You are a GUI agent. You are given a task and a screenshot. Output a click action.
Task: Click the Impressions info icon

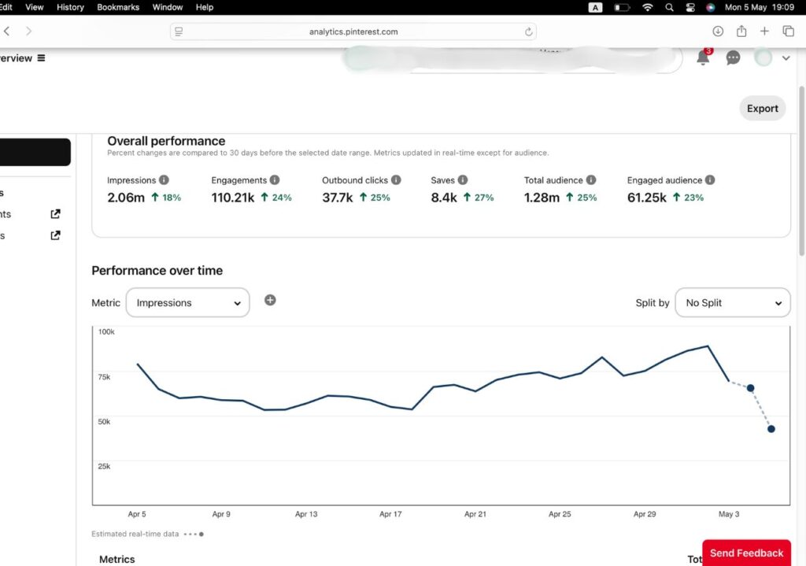164,180
